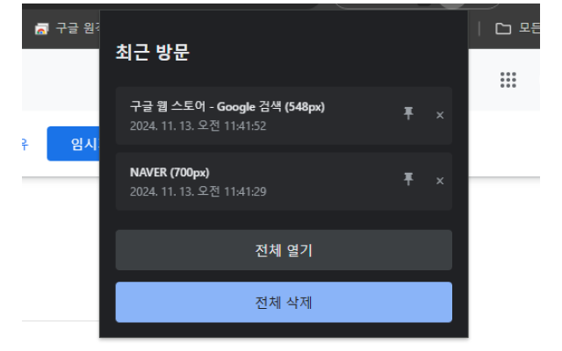Click the blue link text left of 임시
Viewport: 562px width, 351px height.
pyautogui.click(x=25, y=144)
